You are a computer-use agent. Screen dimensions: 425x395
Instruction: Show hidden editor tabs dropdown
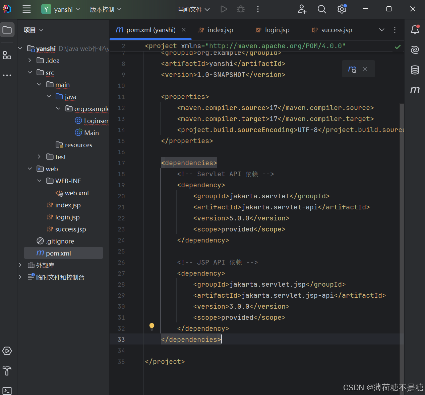click(382, 30)
